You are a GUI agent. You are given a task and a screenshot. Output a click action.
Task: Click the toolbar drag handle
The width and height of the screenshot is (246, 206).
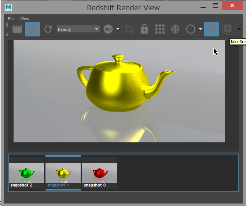(7, 29)
